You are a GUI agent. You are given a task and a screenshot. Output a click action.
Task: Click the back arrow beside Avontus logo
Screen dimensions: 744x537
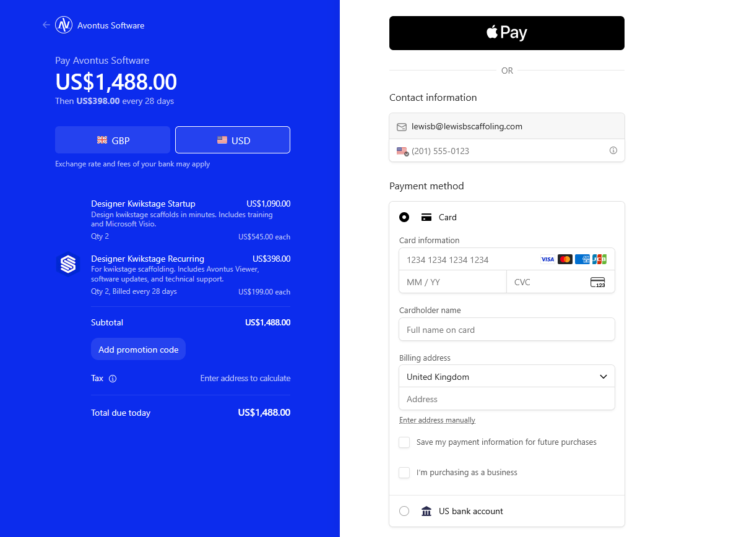pos(46,25)
